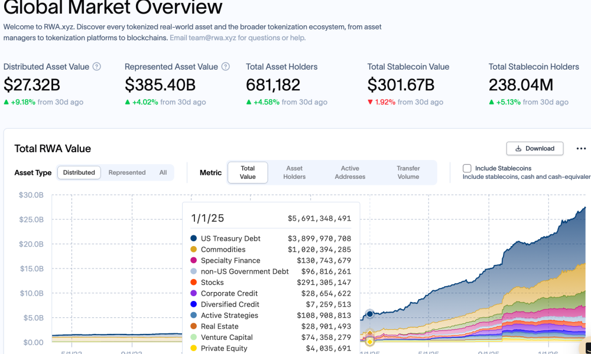Image resolution: width=591 pixels, height=354 pixels.
Task: Switch metric to Asset Holders tab
Action: (294, 172)
